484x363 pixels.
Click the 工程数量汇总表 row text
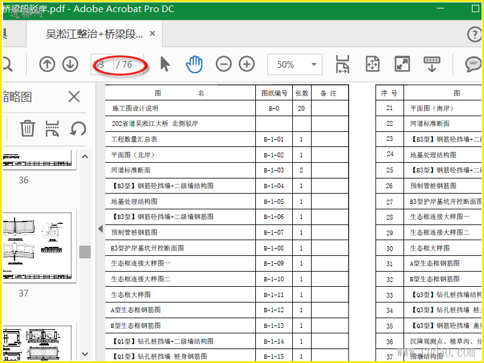click(134, 139)
